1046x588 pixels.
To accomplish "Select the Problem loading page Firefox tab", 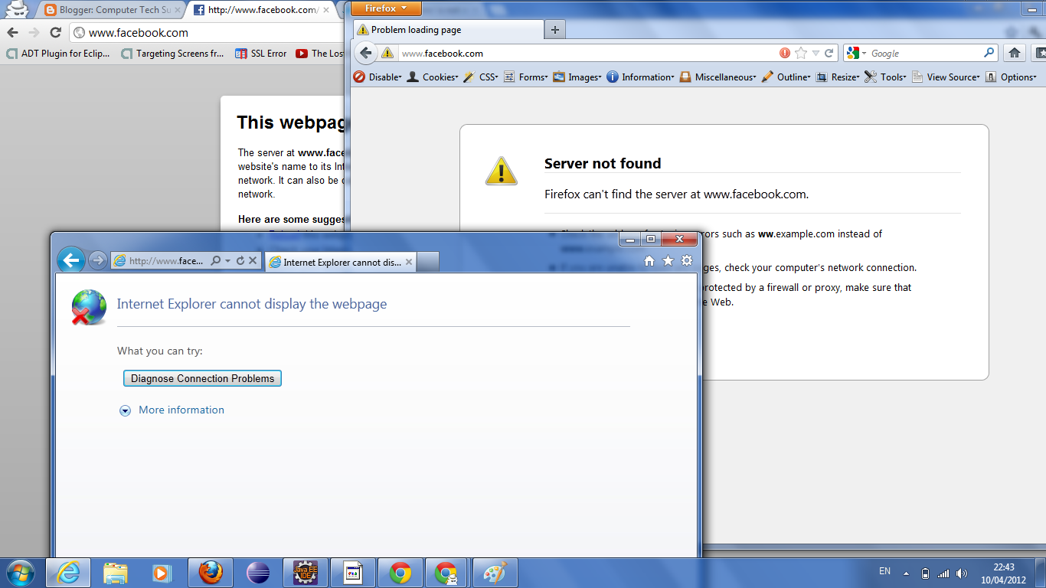I will [x=448, y=30].
